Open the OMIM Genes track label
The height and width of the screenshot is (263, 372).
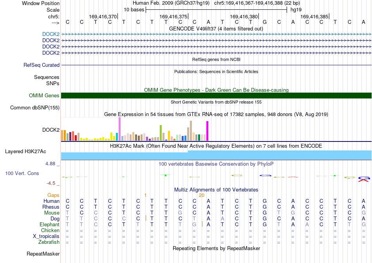pyautogui.click(x=44, y=95)
